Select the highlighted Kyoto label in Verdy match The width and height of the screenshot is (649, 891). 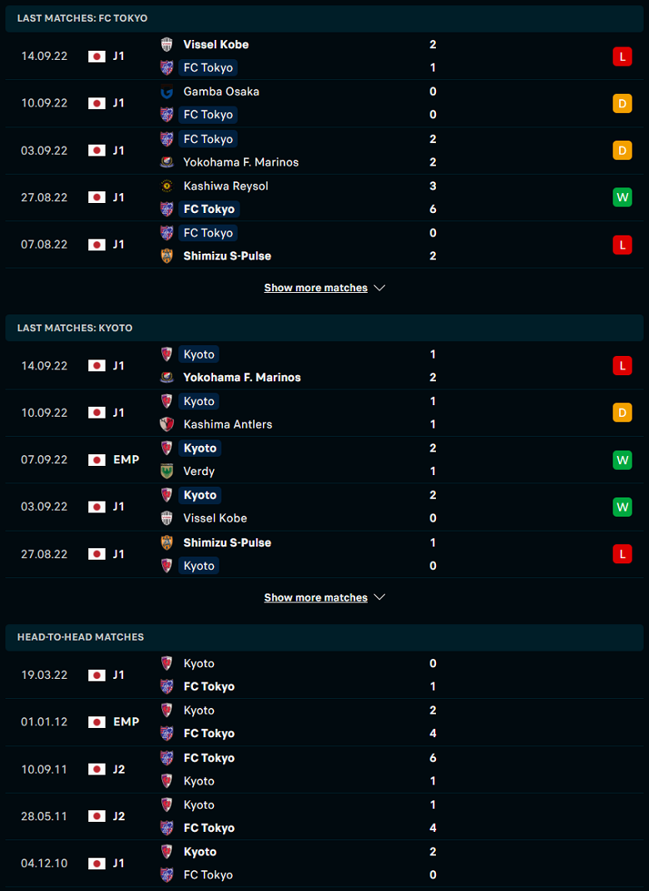click(x=200, y=448)
